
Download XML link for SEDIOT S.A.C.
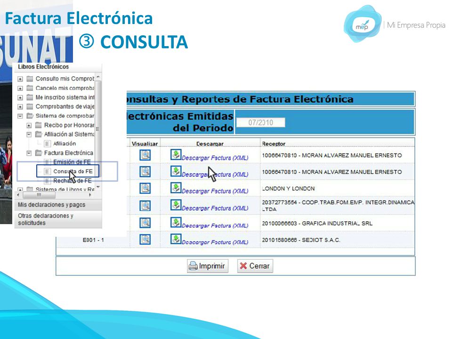215,242
